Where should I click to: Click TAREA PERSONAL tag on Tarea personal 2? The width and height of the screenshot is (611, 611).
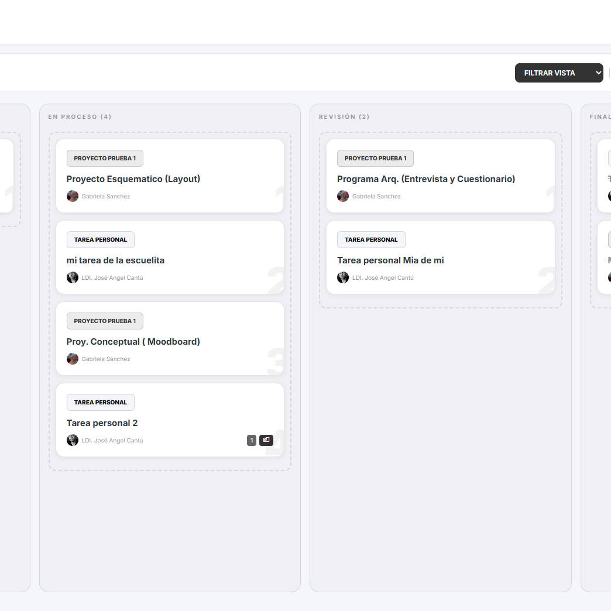(100, 402)
